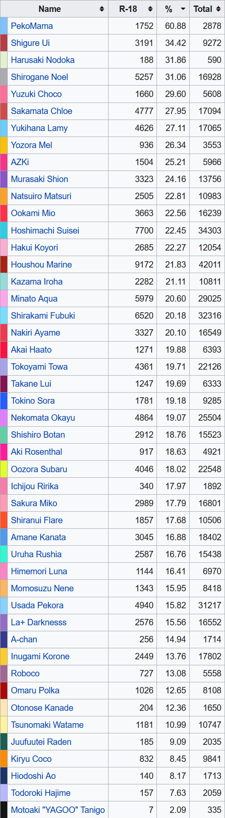Open the Tokino Sora link
The height and width of the screenshot is (818, 225).
33,401
